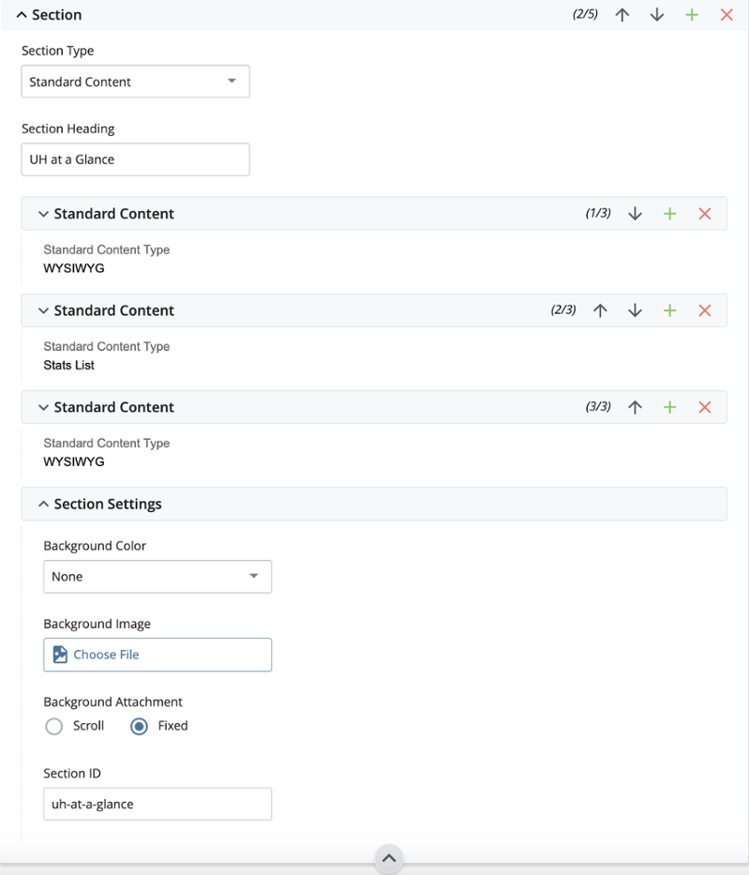Move the top Section up with arrow
Screen dimensions: 749x875
(622, 15)
